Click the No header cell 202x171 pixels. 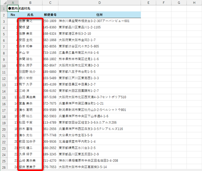[x=13, y=15]
